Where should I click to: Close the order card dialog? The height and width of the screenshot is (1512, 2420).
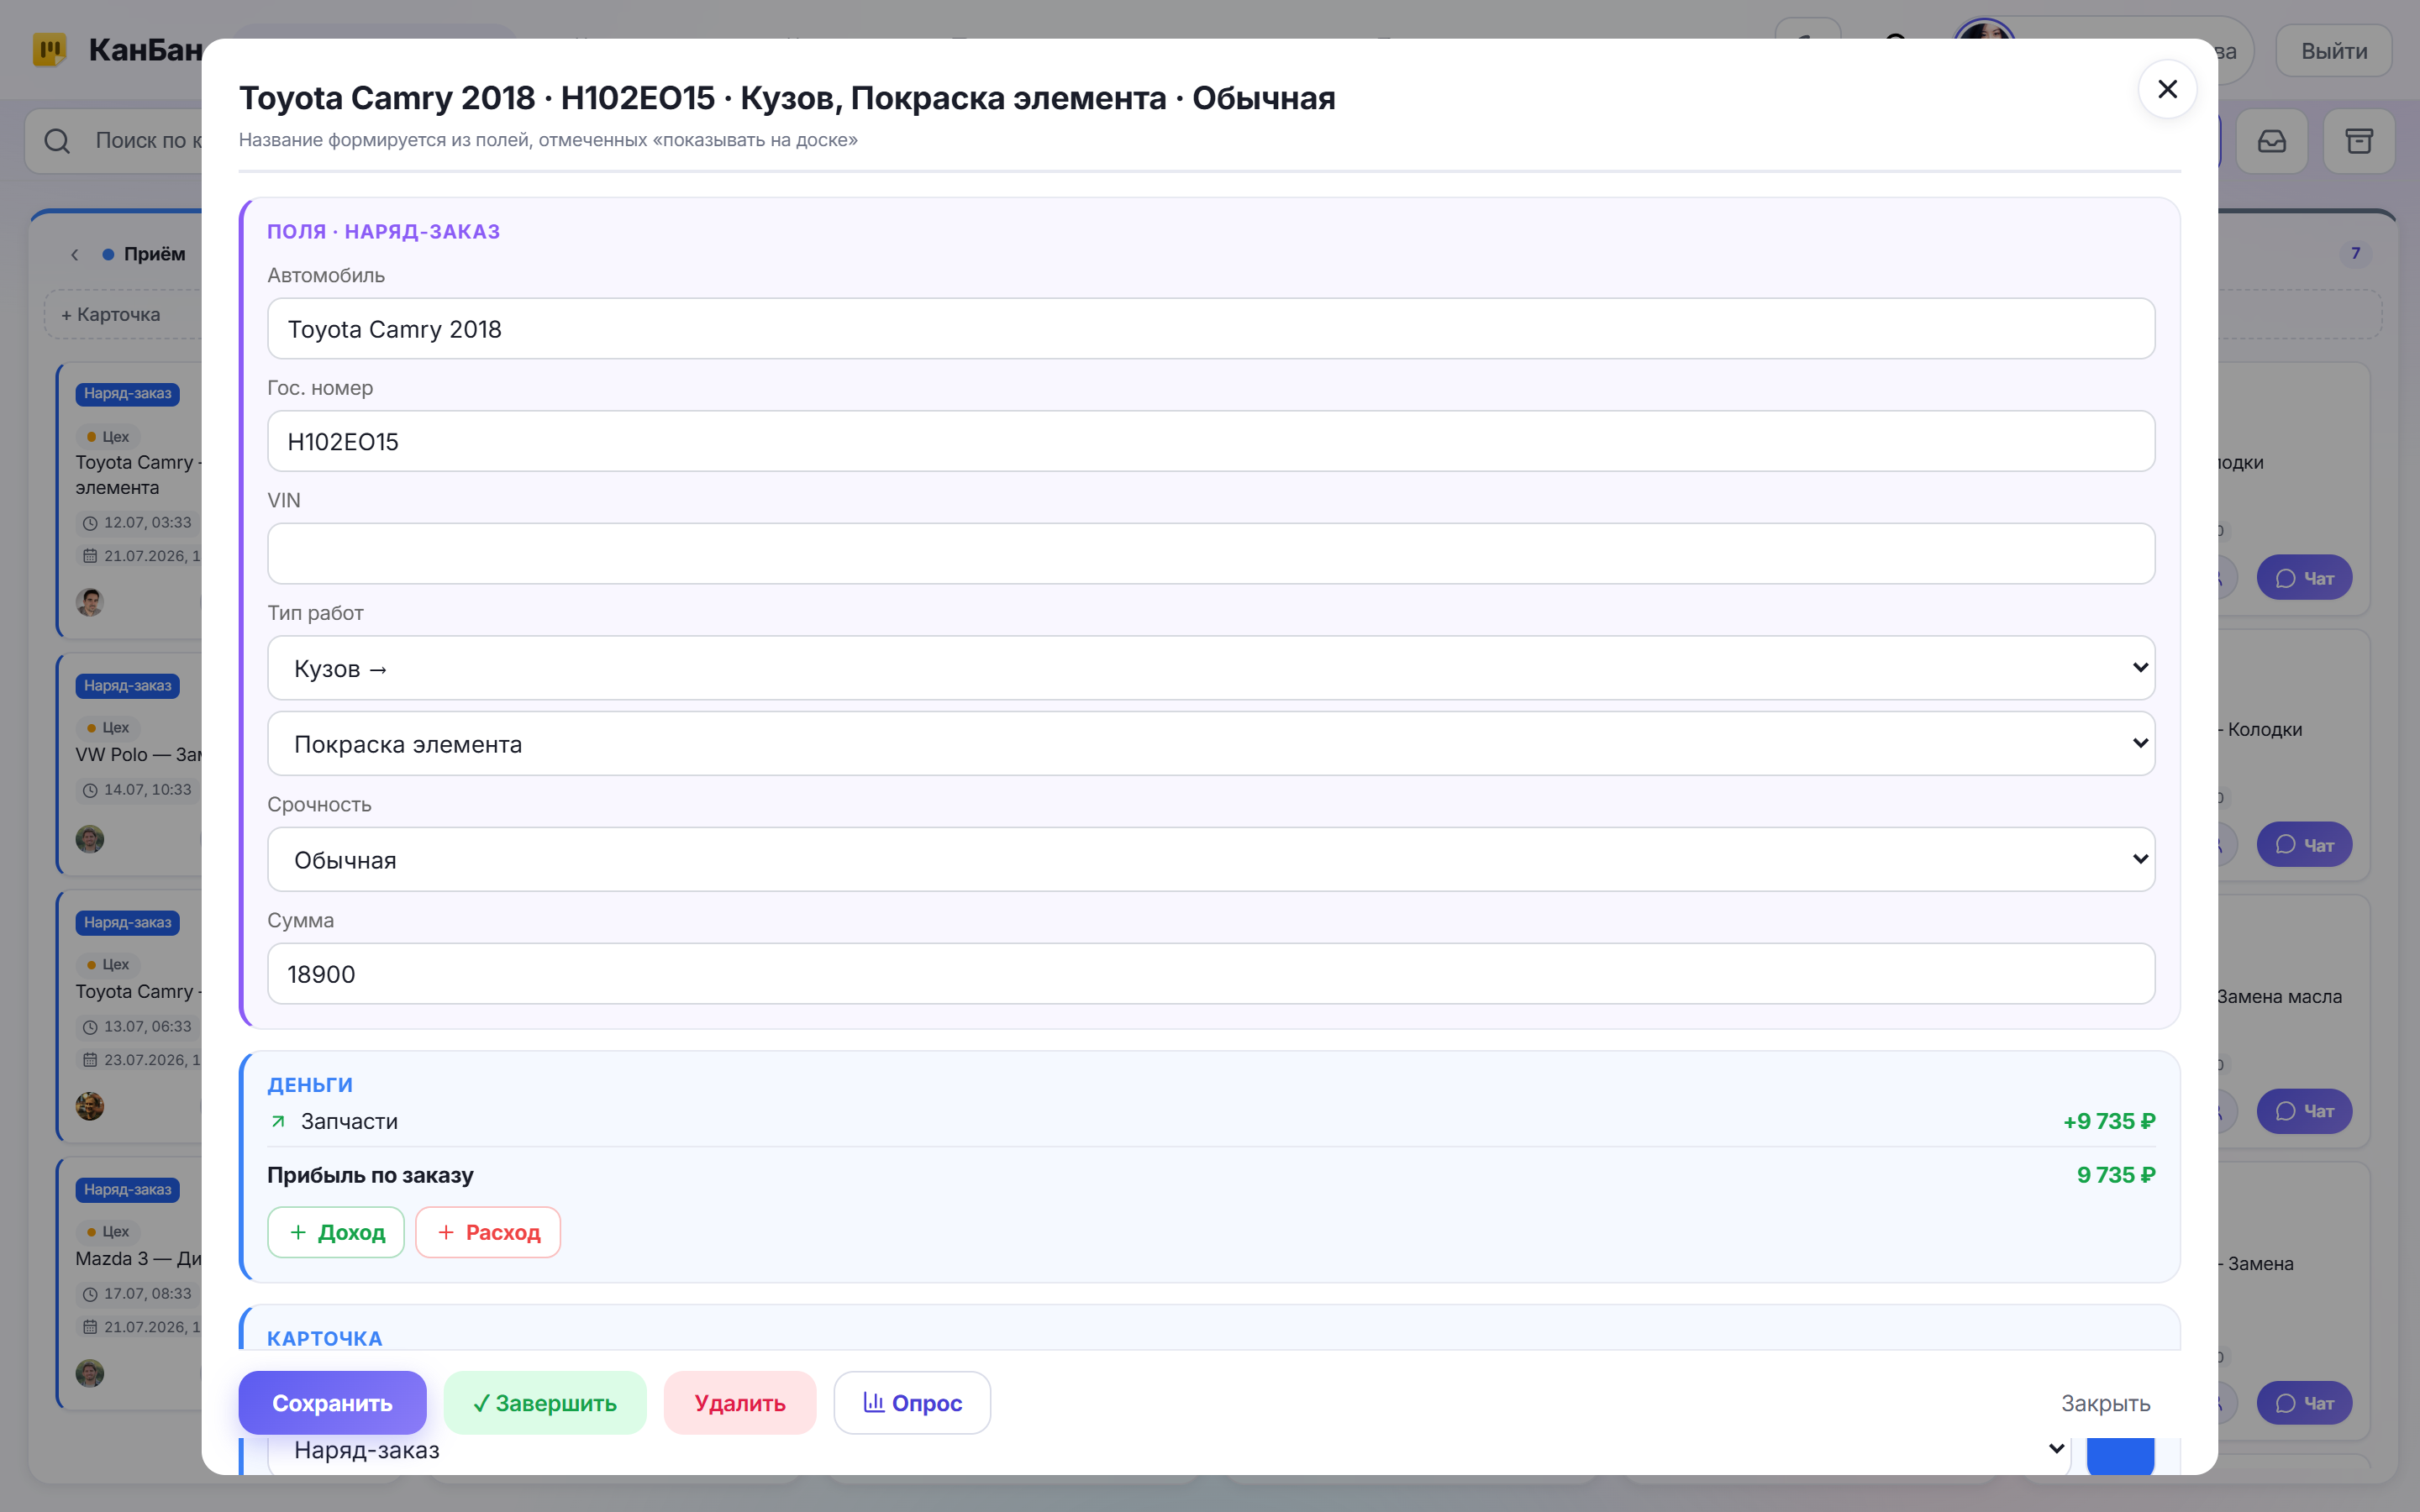click(2167, 90)
